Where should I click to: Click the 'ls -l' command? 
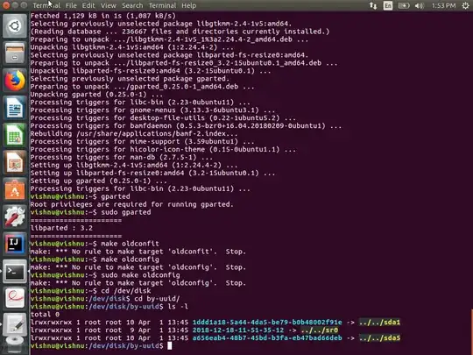click(178, 307)
